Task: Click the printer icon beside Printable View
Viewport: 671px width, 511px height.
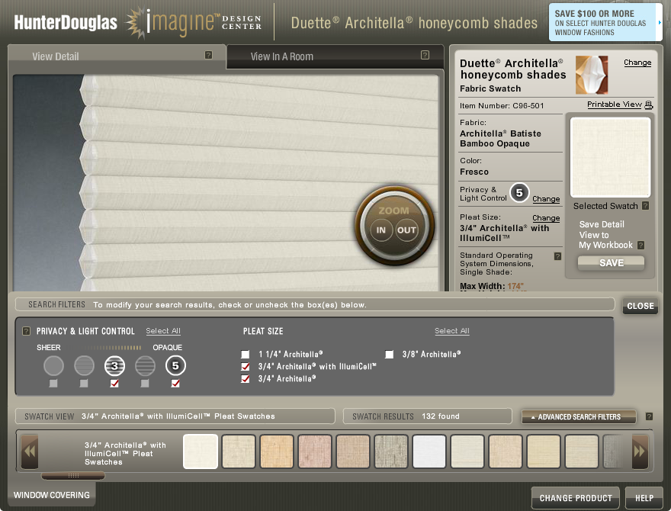Action: [649, 104]
